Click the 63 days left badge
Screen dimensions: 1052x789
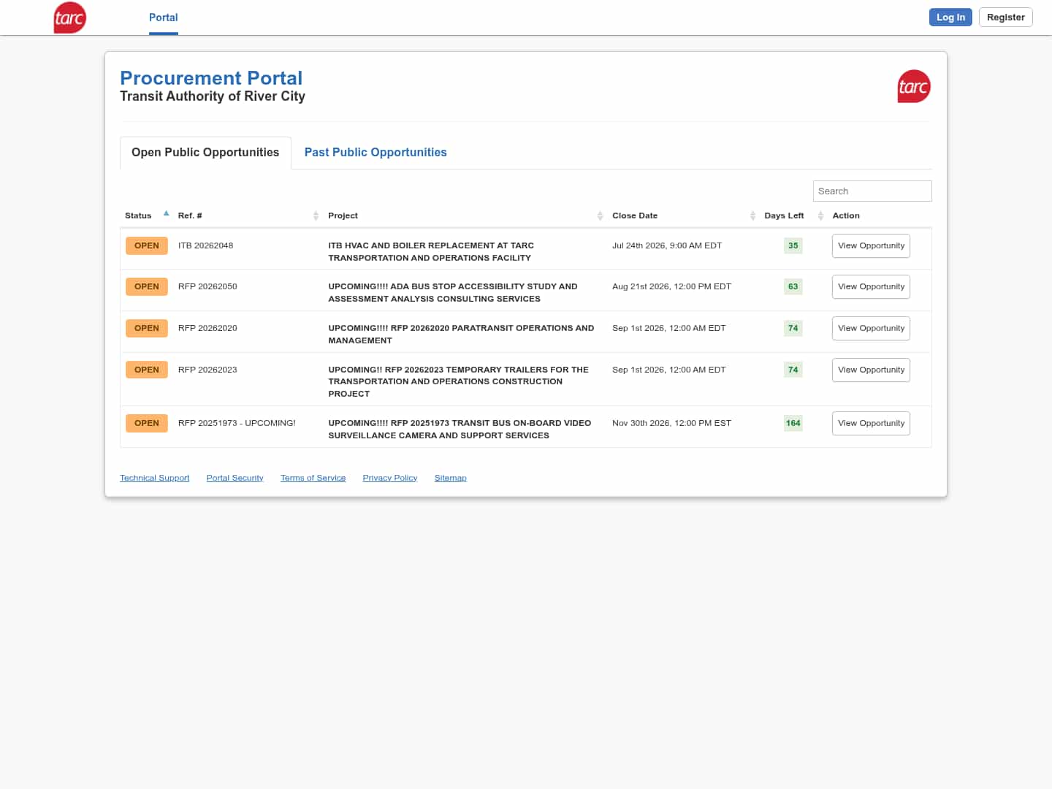[793, 287]
